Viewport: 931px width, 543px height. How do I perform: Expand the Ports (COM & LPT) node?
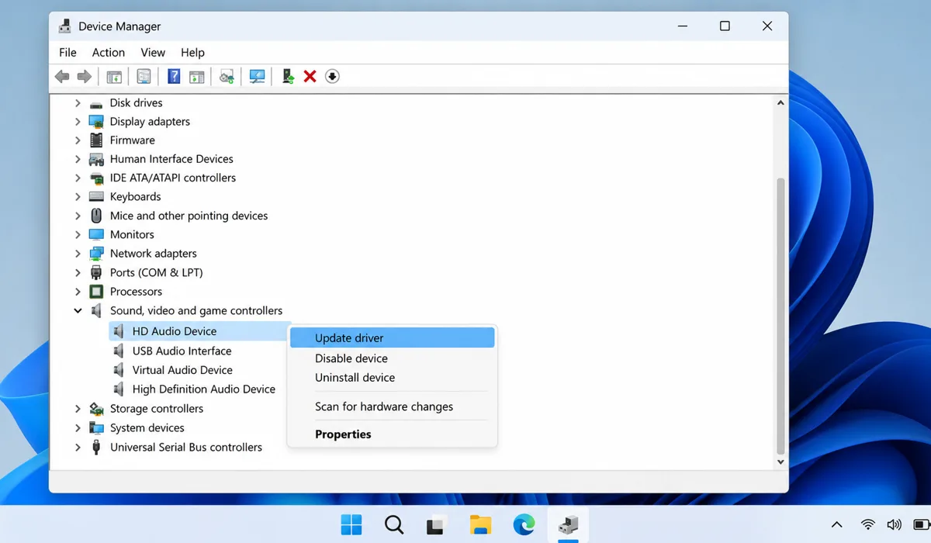coord(78,273)
